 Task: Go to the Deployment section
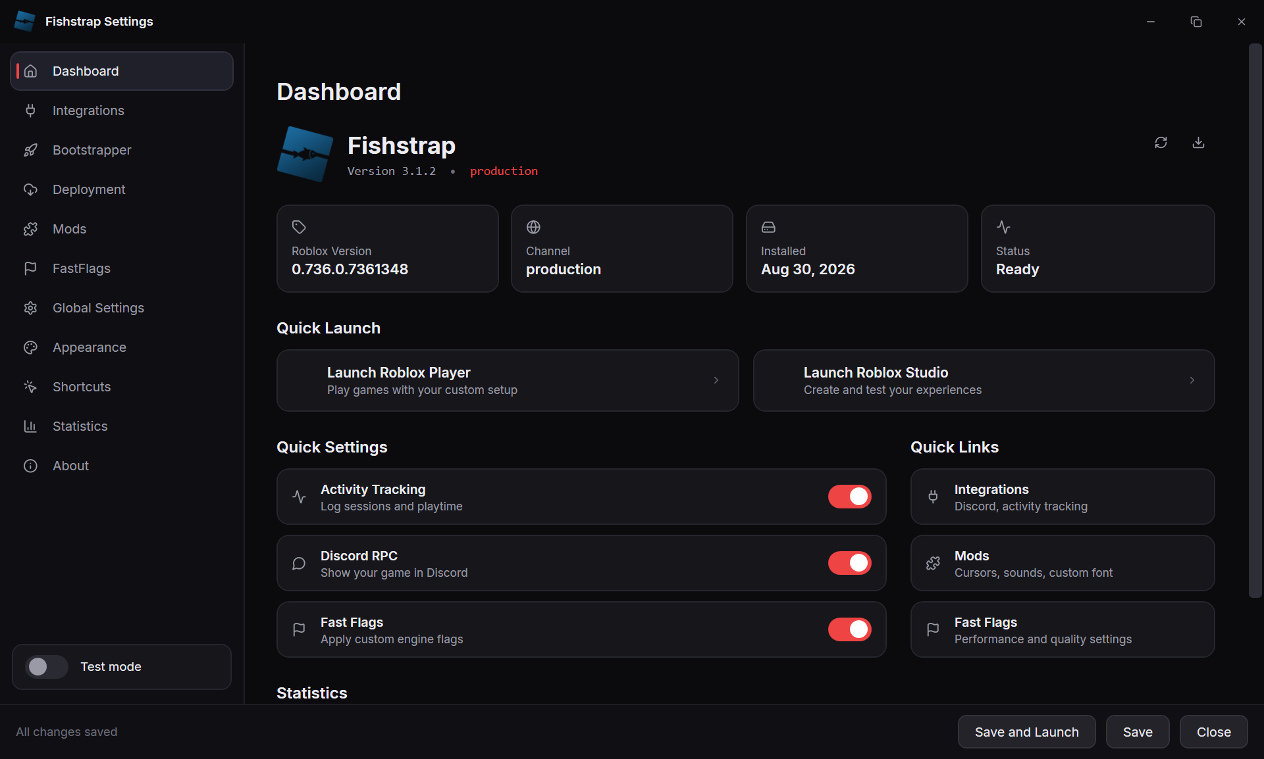[x=122, y=189]
